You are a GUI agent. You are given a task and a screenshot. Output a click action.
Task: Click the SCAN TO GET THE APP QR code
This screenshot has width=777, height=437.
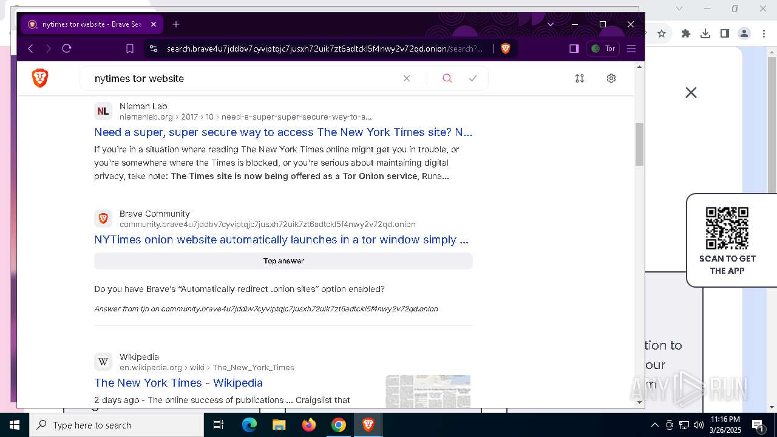pos(727,228)
